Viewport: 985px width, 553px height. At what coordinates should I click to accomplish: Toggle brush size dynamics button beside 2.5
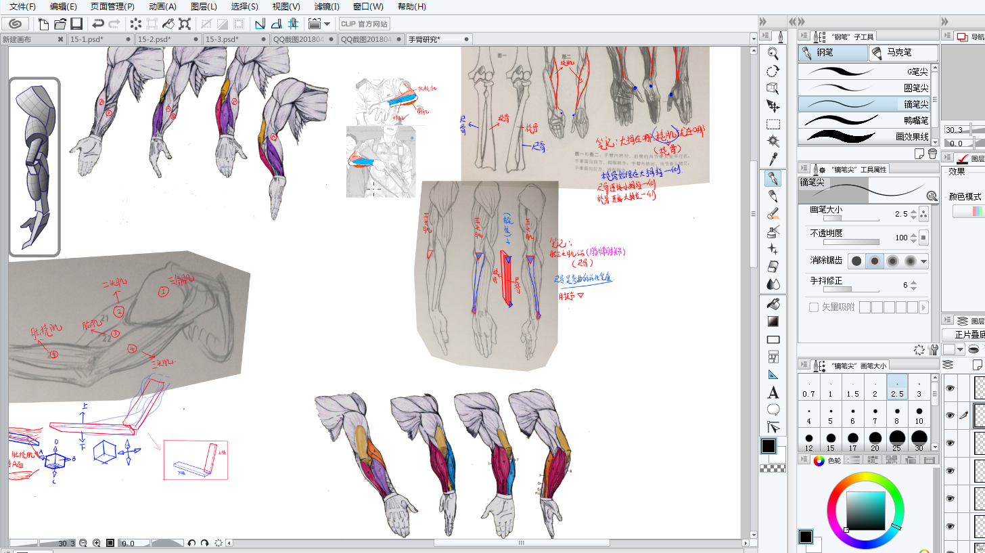(924, 214)
